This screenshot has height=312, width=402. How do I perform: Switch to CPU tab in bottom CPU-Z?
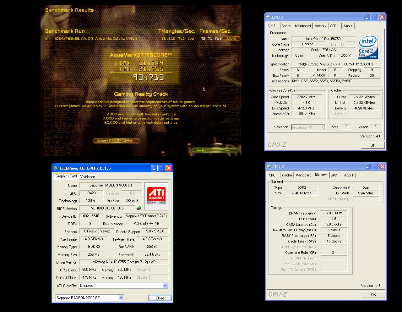click(x=272, y=175)
